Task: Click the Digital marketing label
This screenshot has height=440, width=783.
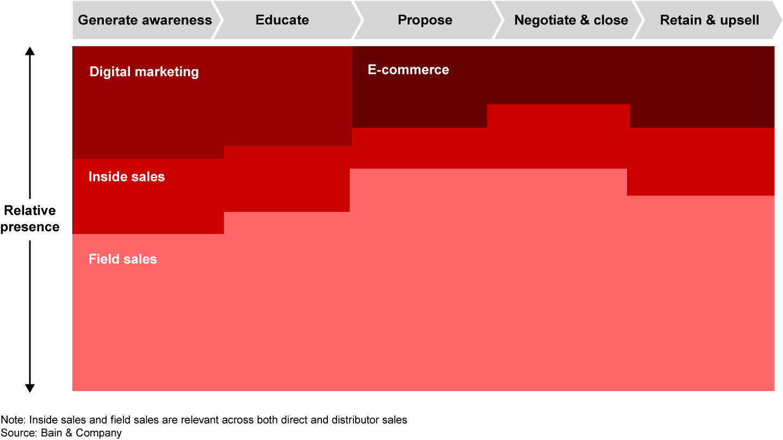Action: click(144, 72)
